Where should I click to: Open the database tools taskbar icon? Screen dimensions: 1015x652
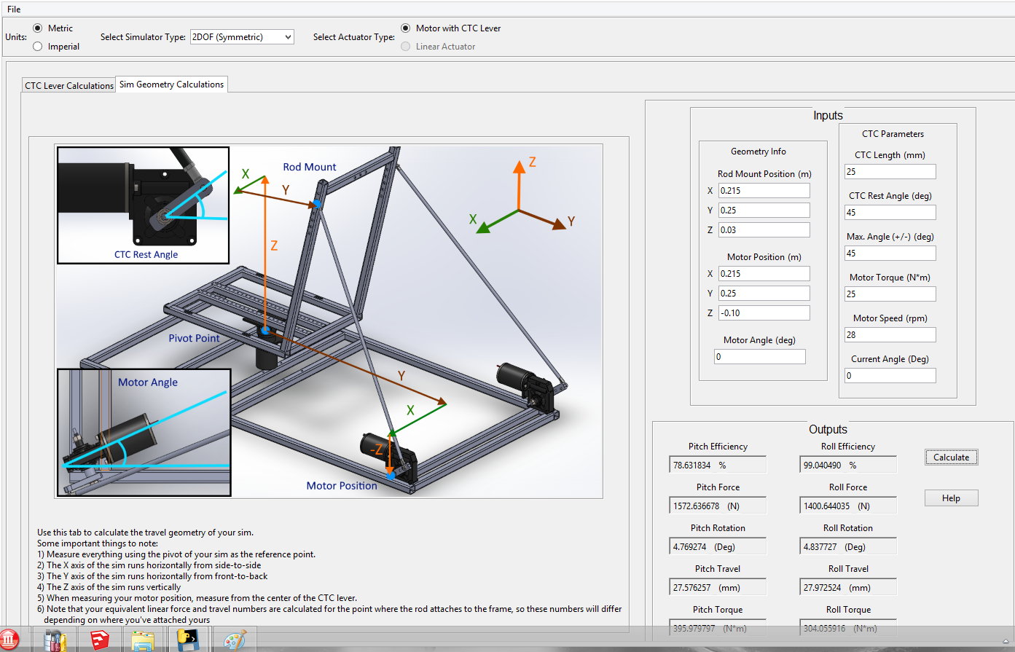55,640
